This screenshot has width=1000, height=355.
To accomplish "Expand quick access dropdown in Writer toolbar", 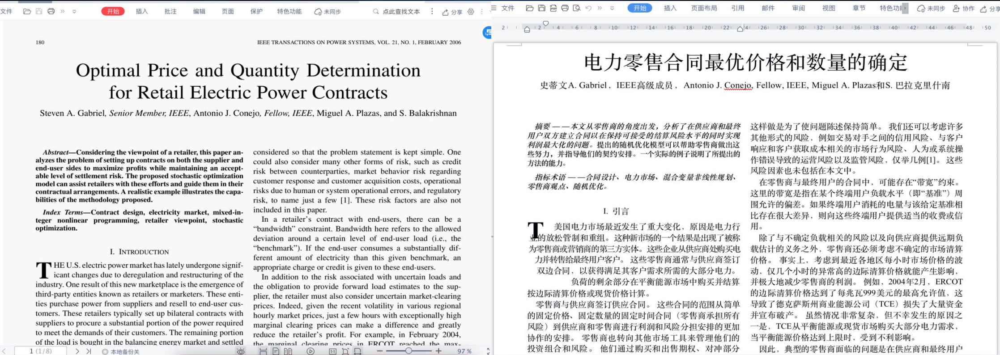I will click(x=612, y=8).
